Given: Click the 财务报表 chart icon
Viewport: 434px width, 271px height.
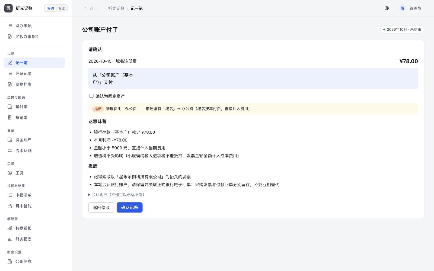Looking at the screenshot, I should [x=10, y=239].
